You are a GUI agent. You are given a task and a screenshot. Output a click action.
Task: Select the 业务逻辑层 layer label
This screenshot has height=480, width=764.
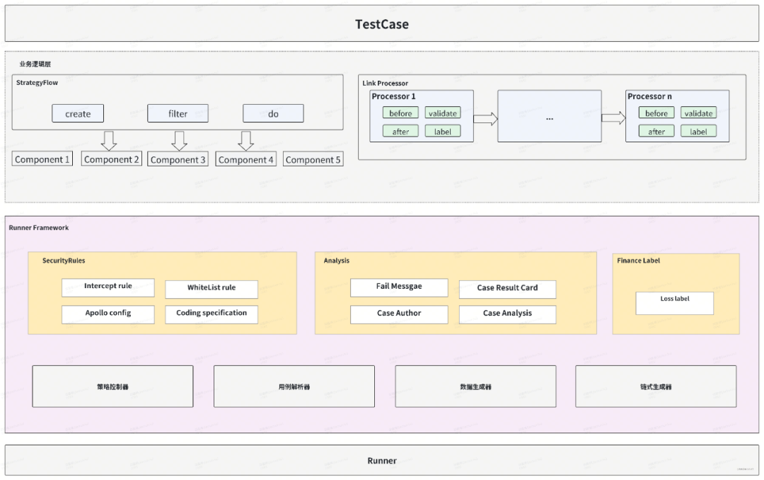click(x=35, y=64)
